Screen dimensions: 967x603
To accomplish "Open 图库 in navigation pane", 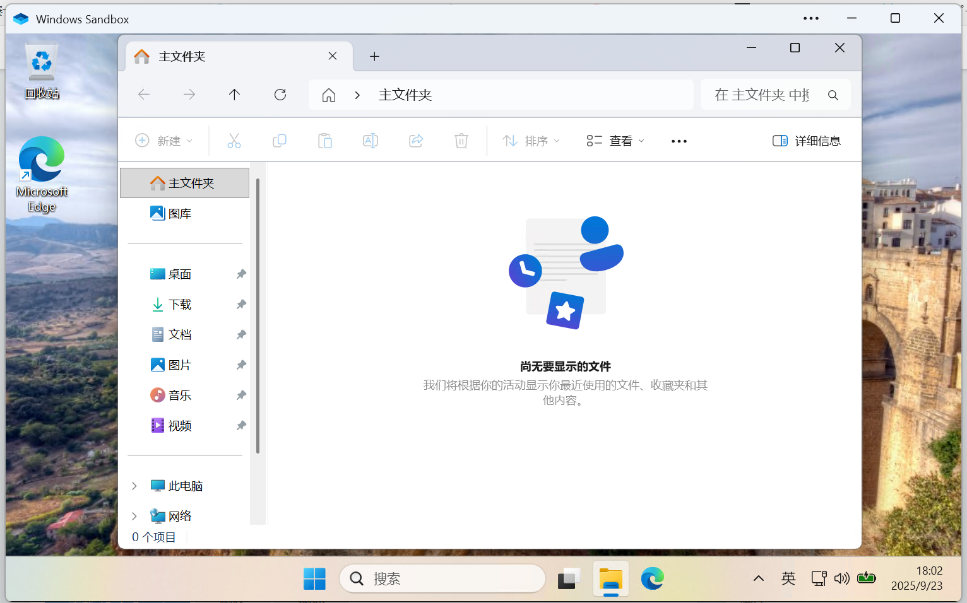I will coord(180,214).
